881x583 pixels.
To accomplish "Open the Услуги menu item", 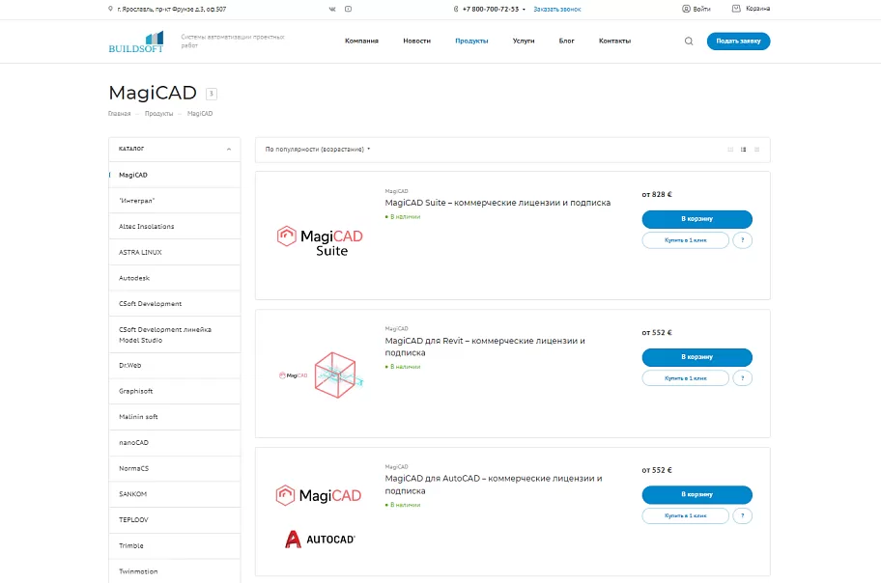I will 524,41.
